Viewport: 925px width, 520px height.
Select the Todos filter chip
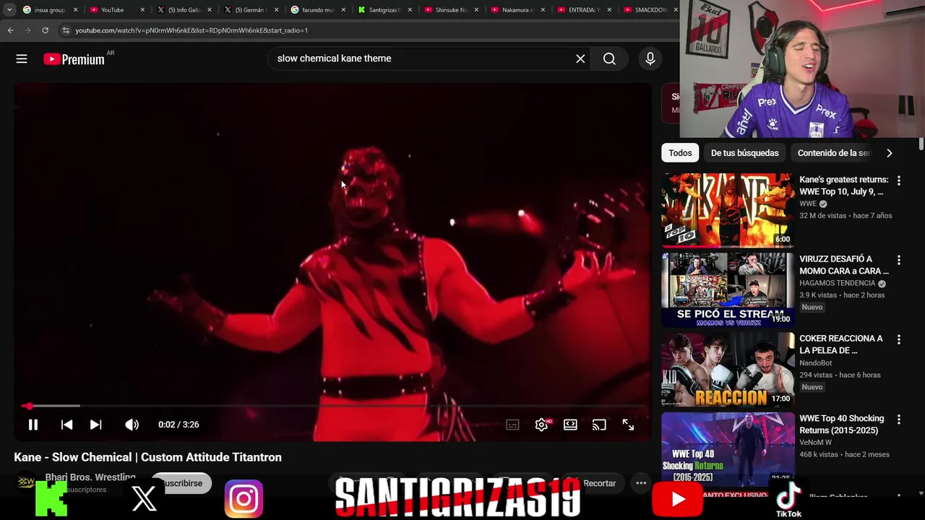pos(680,153)
